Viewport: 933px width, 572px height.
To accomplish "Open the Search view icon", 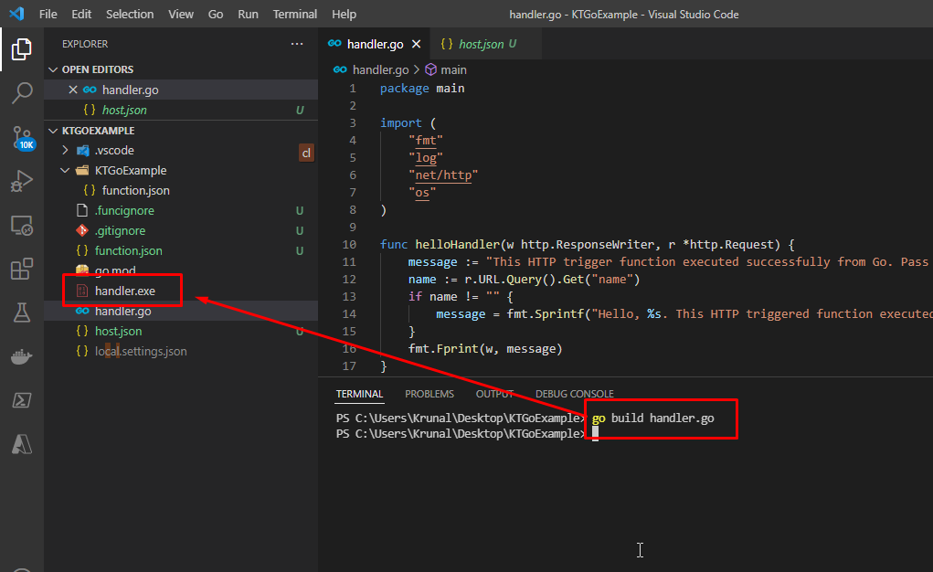I will point(21,93).
